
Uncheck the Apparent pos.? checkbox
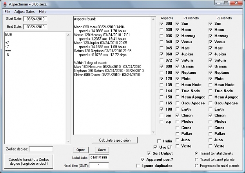142,160
